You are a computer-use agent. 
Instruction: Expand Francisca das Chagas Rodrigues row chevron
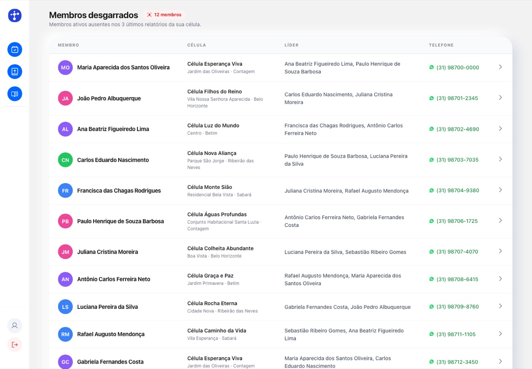[500, 190]
